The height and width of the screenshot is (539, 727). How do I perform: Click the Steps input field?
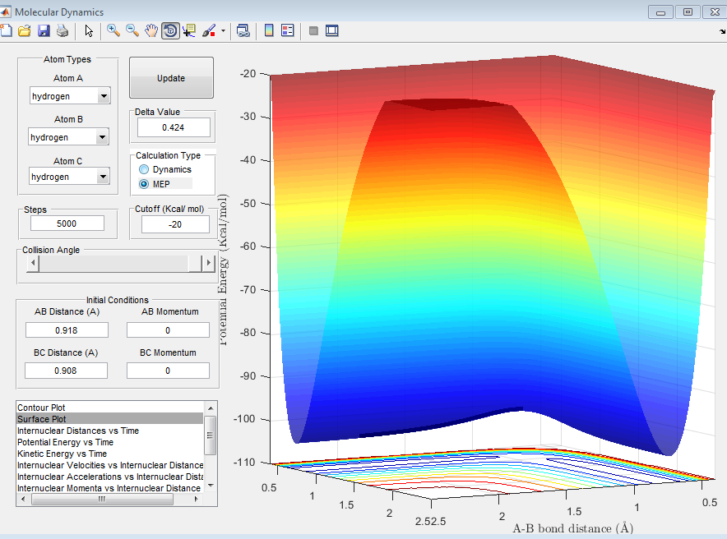(67, 223)
